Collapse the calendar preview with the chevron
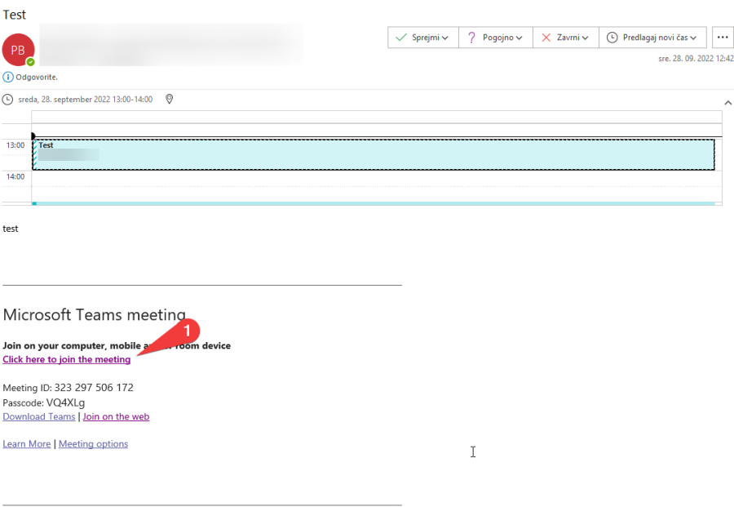734x507 pixels. coord(727,102)
